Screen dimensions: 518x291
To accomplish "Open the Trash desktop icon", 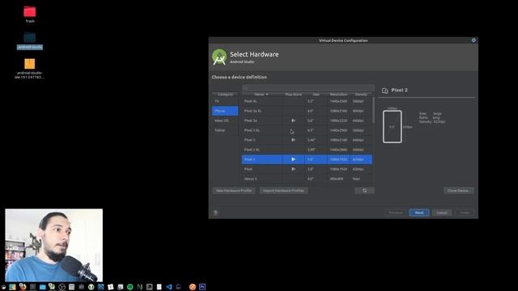I will click(30, 15).
